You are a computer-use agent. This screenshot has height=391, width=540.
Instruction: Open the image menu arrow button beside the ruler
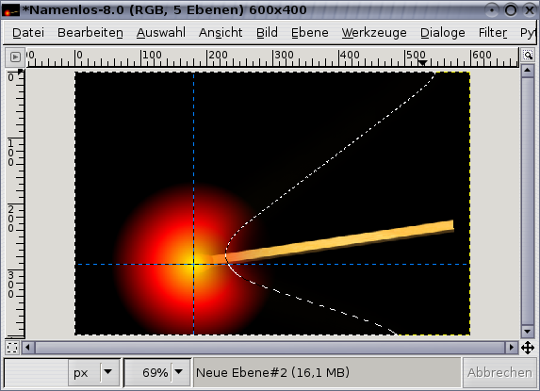[15, 57]
